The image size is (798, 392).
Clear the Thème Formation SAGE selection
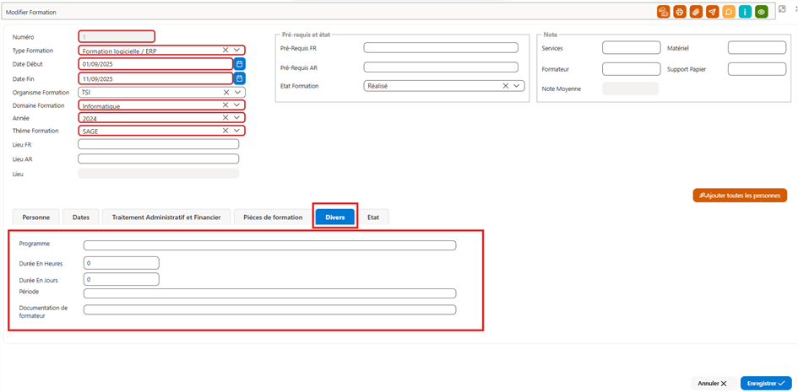[x=225, y=131]
